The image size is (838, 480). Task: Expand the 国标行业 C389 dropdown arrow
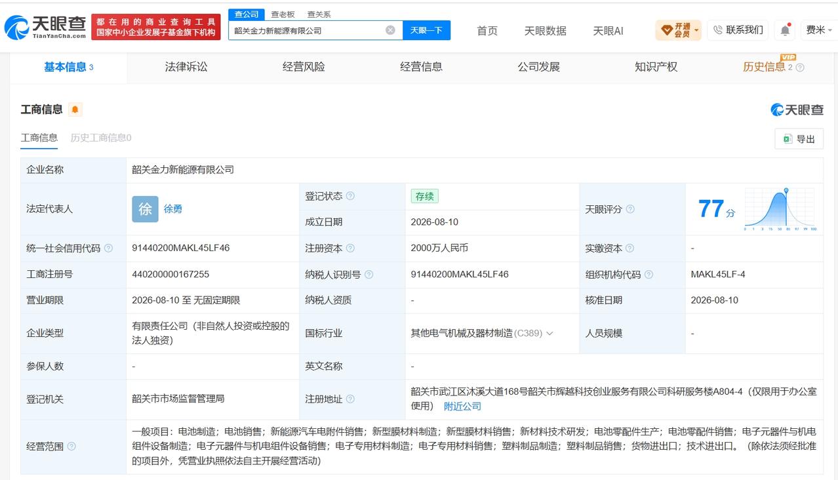pyautogui.click(x=549, y=333)
